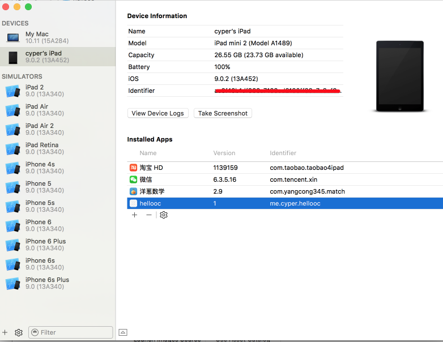Click the Filter search field

click(74, 332)
